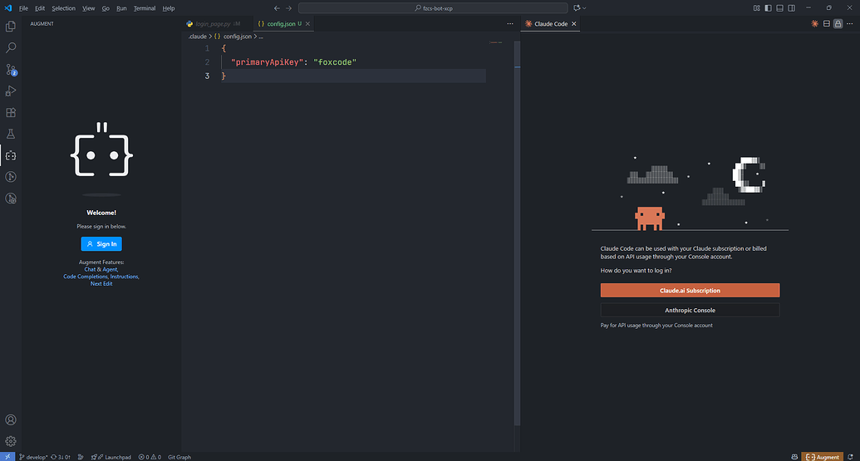Open the Terminal menu

click(x=145, y=8)
